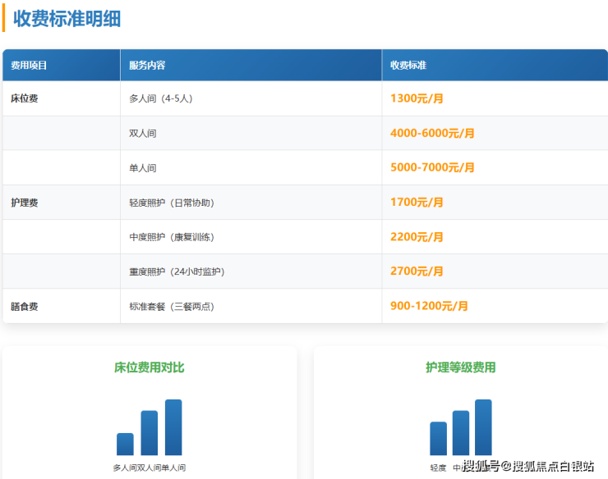This screenshot has width=608, height=479.
Task: Select the 服务内容 column header
Action: point(147,66)
